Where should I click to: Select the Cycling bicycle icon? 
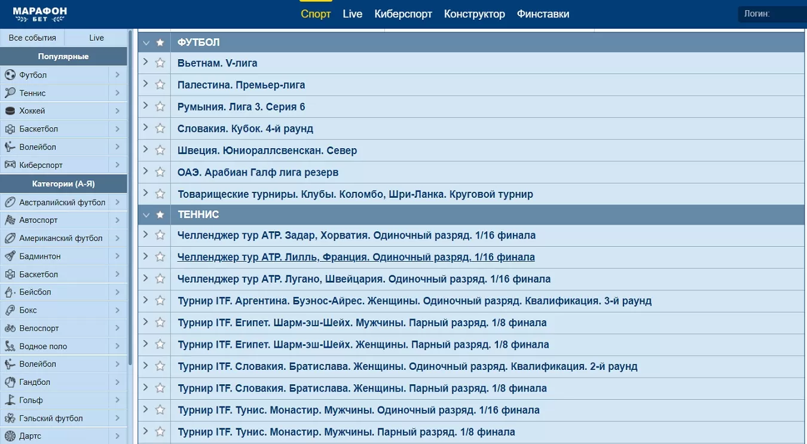tap(10, 328)
